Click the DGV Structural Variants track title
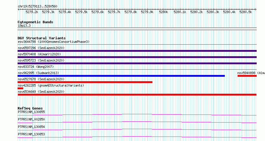The width and height of the screenshot is (265, 141). point(42,38)
